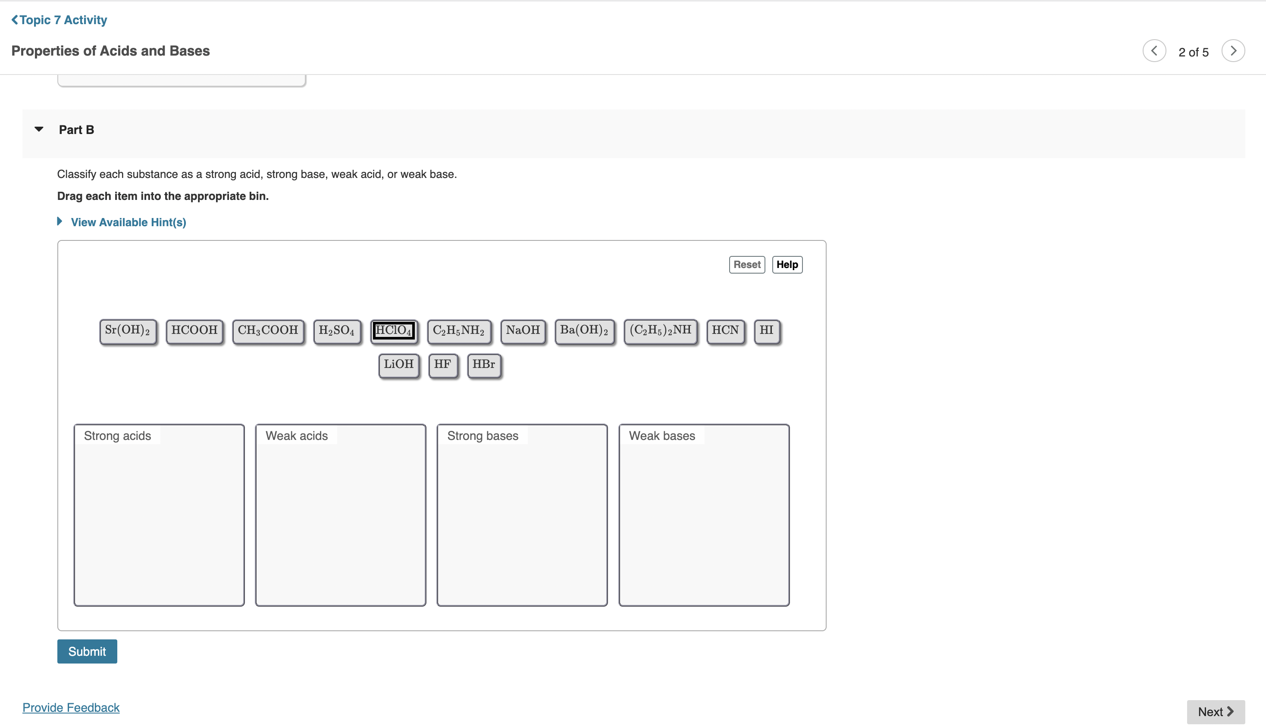Select the (C2H5)2NH tile

660,330
